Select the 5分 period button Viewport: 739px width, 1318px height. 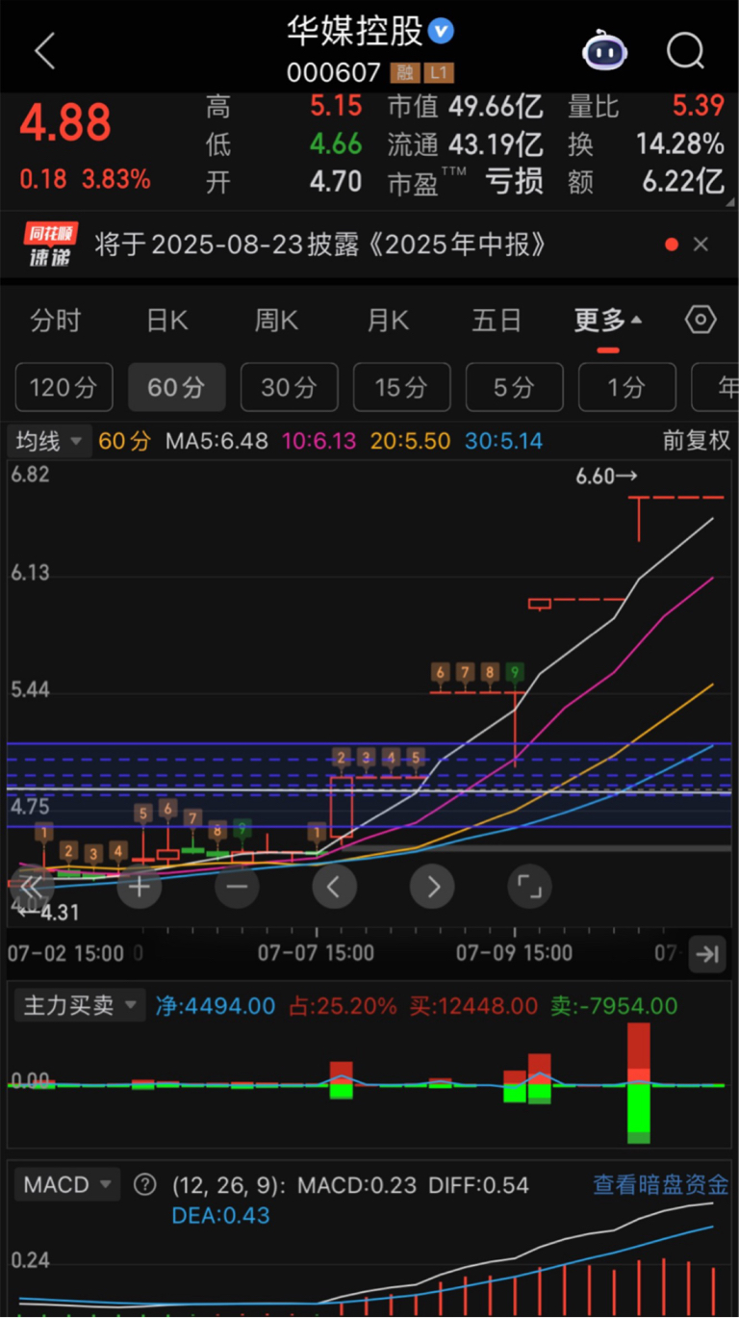pyautogui.click(x=514, y=387)
